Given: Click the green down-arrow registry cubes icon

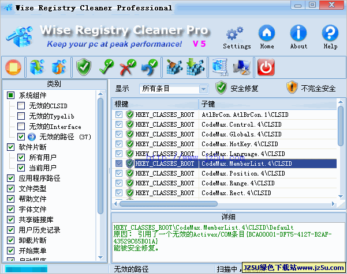Looking at the screenshot, I should (x=195, y=67).
